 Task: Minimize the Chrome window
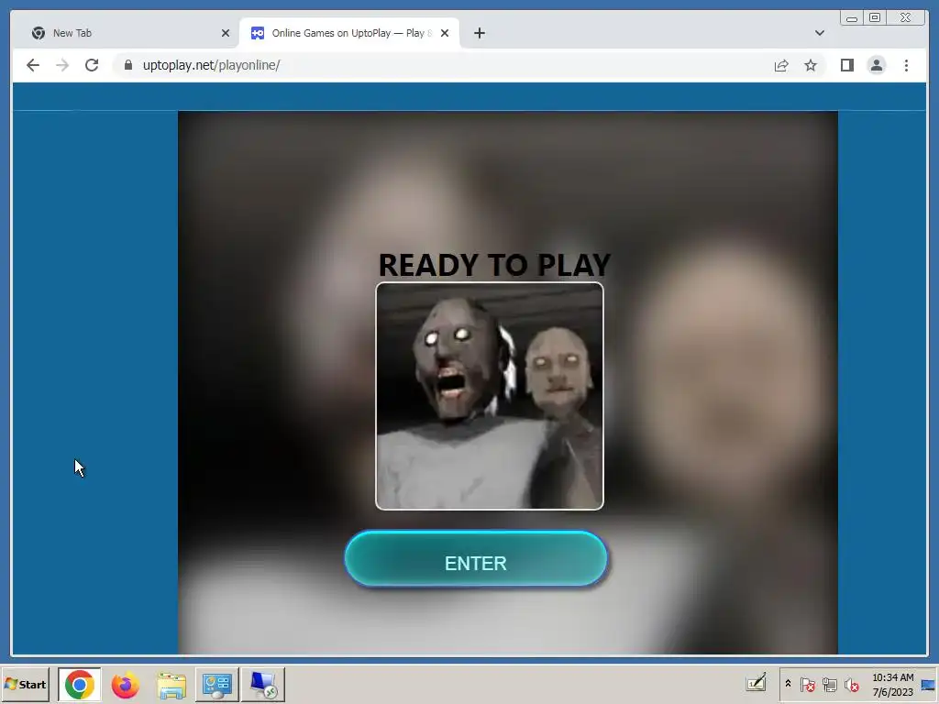[852, 18]
